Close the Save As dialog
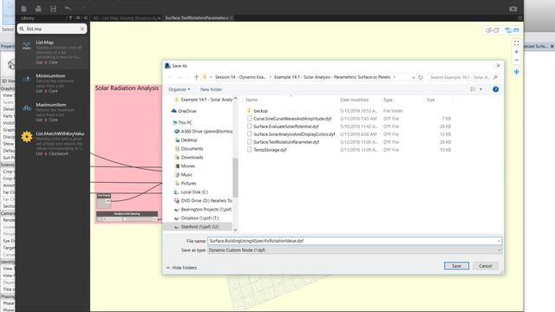Image resolution: width=555 pixels, height=312 pixels. (498, 66)
